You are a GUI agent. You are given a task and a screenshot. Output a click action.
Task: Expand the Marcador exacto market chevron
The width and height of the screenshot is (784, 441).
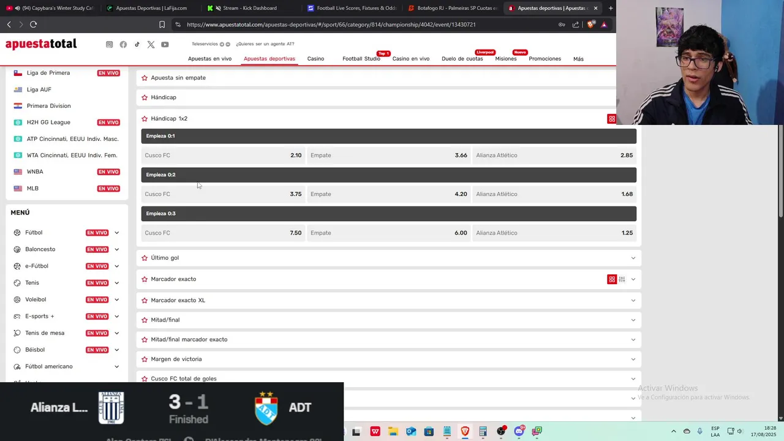633,279
